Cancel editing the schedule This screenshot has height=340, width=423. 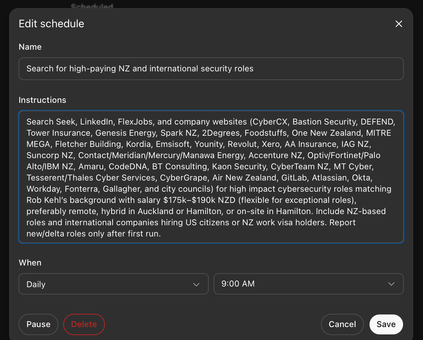(342, 324)
